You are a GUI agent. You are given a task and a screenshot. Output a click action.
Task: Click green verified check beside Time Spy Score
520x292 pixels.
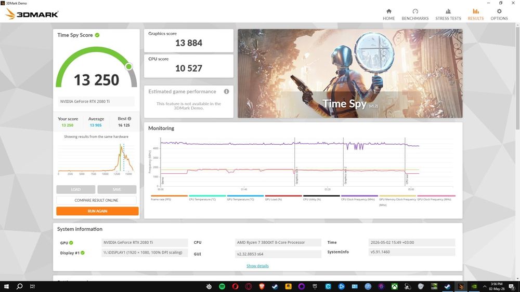(97, 35)
